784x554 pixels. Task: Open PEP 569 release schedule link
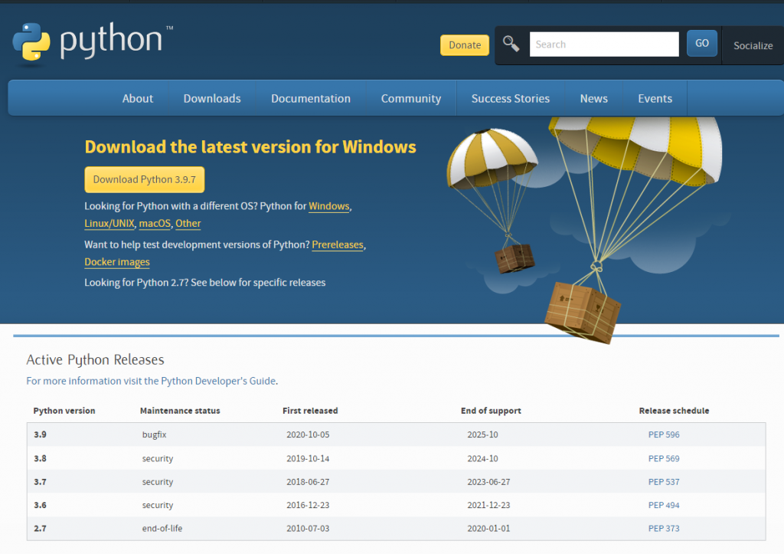664,458
